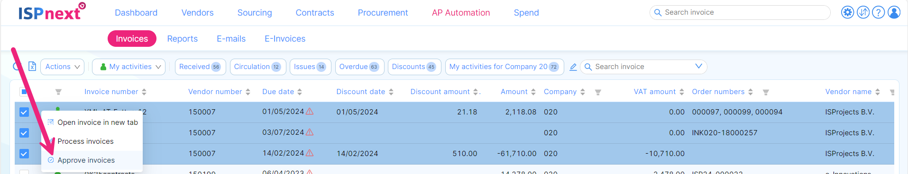Open the settings gear icon
Screen dimensions: 908x174
(x=847, y=12)
